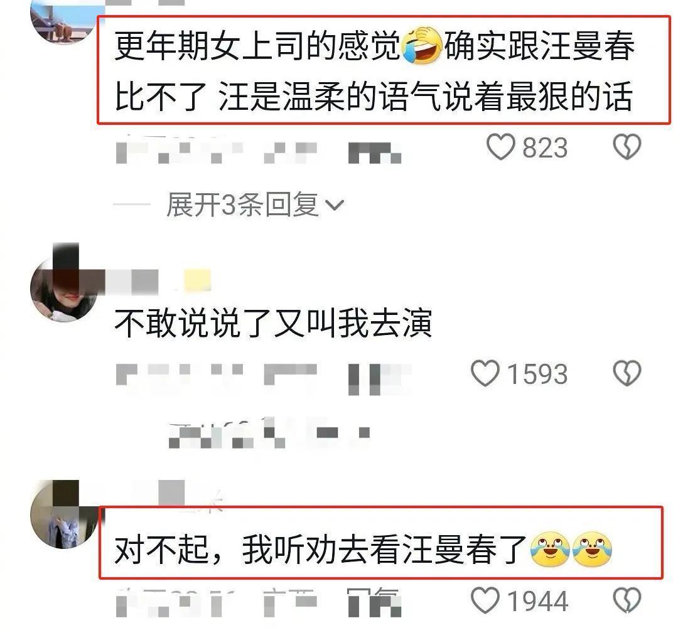Tap the 1944 like count
This screenshot has height=633, width=678.
537,601
